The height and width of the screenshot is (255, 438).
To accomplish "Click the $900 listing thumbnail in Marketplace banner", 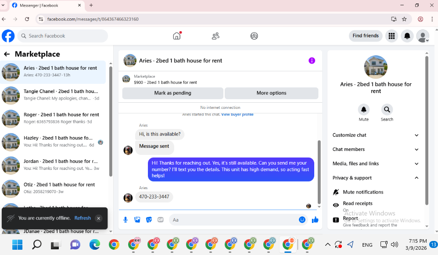I will [126, 79].
